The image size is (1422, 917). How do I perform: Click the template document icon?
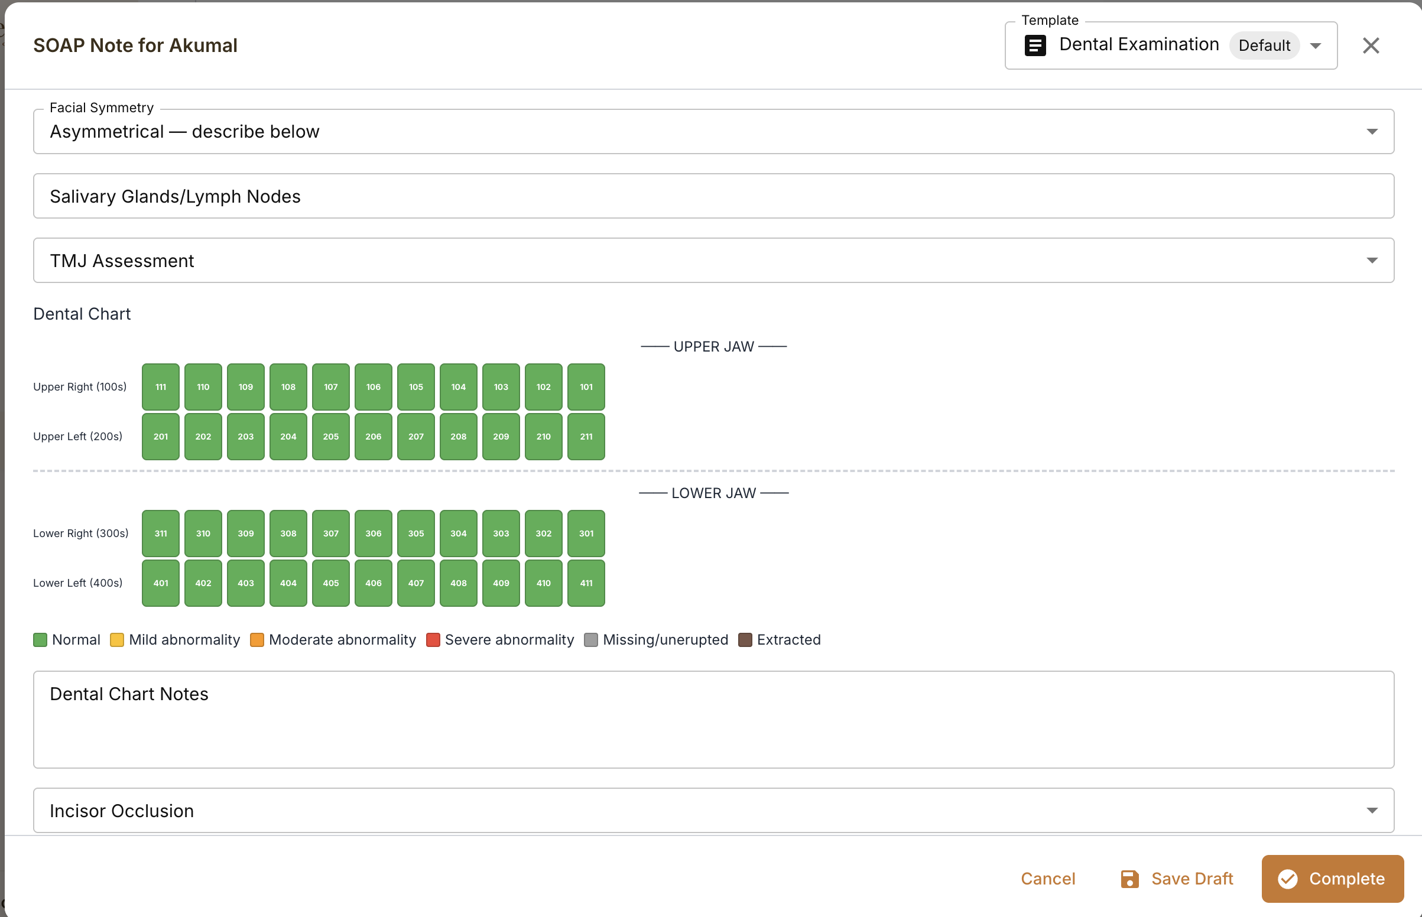tap(1035, 45)
